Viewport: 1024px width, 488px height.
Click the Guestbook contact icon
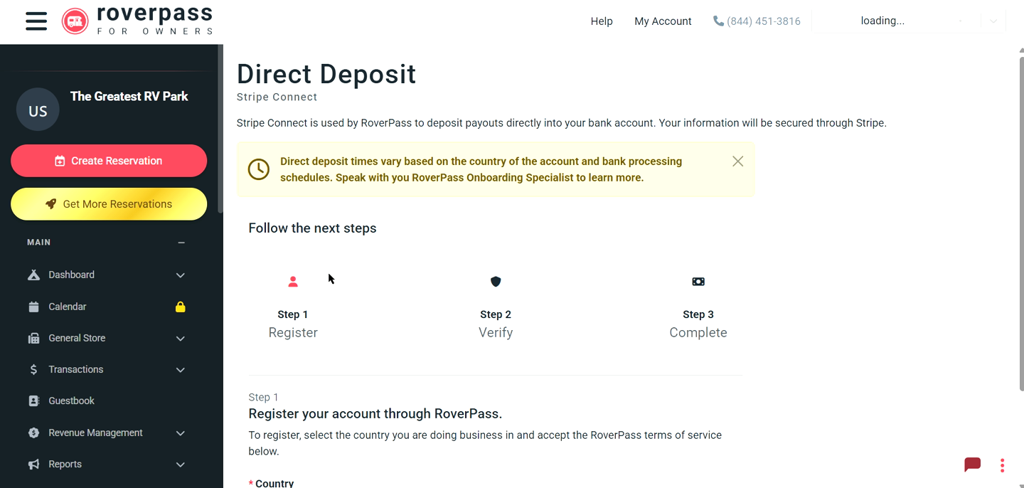coord(33,401)
